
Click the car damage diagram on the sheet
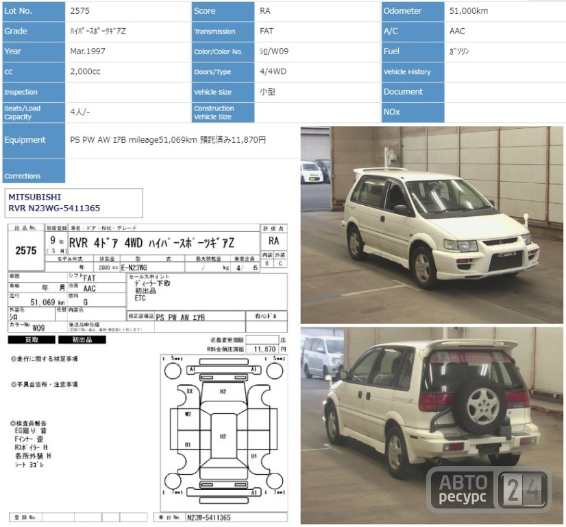click(x=224, y=432)
